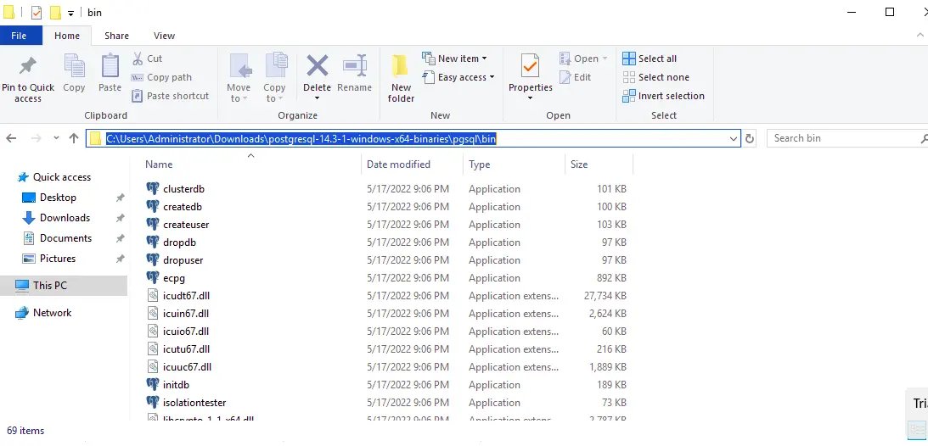Click Edit in the ribbon

pyautogui.click(x=575, y=77)
